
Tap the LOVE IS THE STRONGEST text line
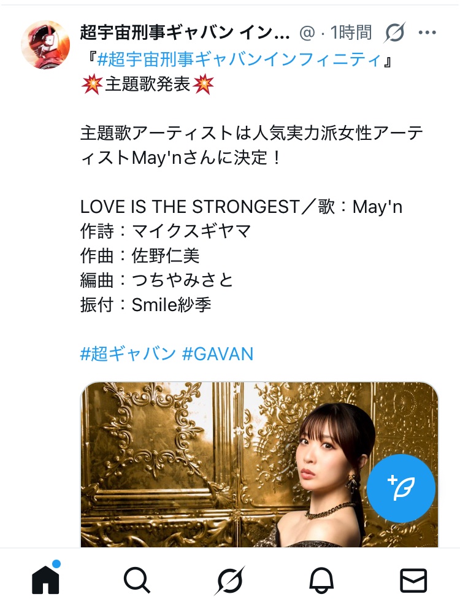190,207
